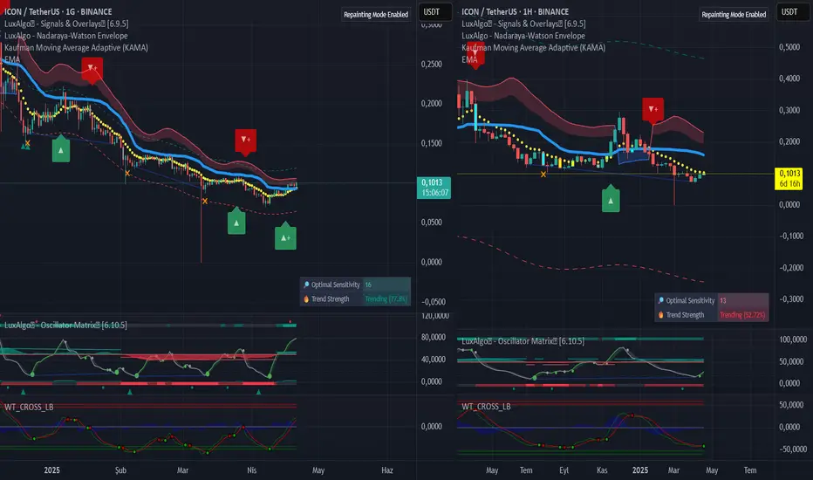813x480 pixels.
Task: Click the Şub label on the 1G time axis
Action: tap(120, 470)
